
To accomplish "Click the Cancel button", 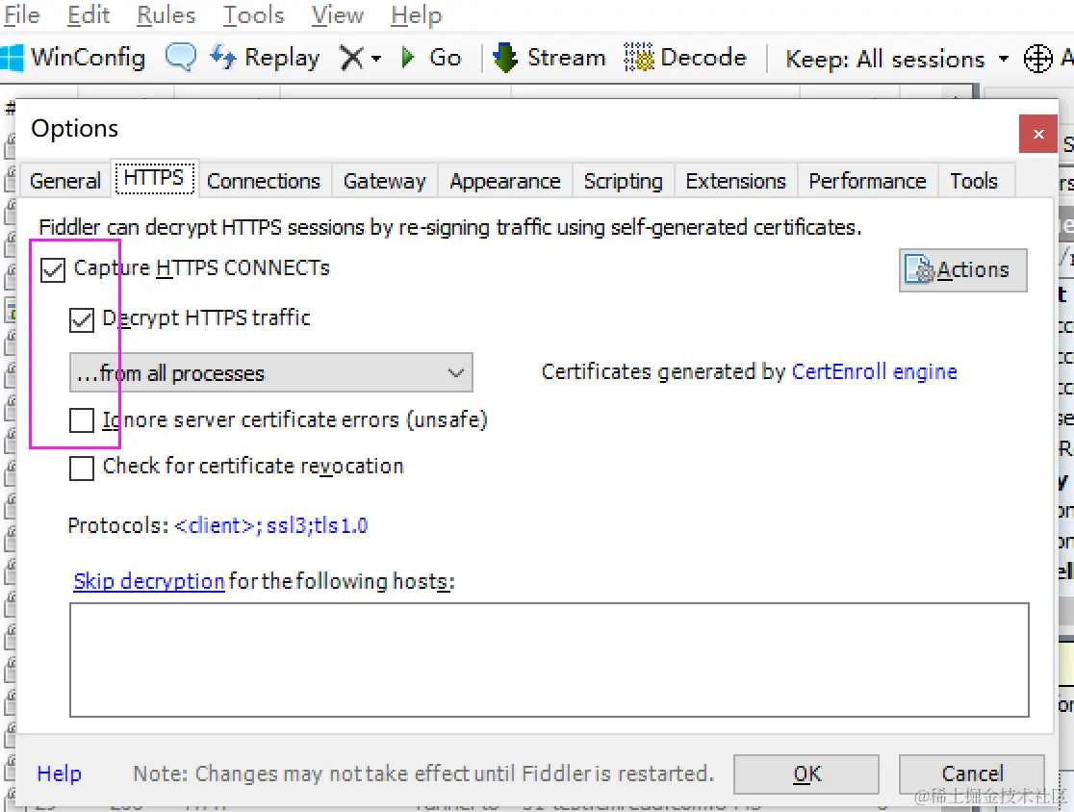I will (x=972, y=774).
